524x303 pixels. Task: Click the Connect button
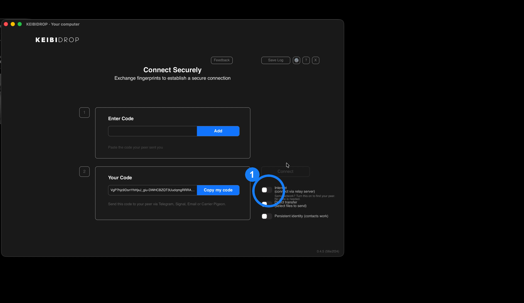pyautogui.click(x=285, y=171)
